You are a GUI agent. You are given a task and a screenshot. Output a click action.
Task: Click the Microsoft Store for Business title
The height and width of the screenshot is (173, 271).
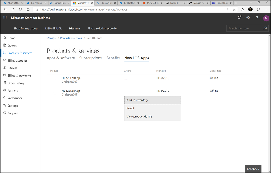(30, 18)
